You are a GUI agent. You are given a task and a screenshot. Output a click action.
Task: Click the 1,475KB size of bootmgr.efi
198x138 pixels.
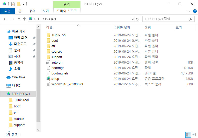click(187, 73)
